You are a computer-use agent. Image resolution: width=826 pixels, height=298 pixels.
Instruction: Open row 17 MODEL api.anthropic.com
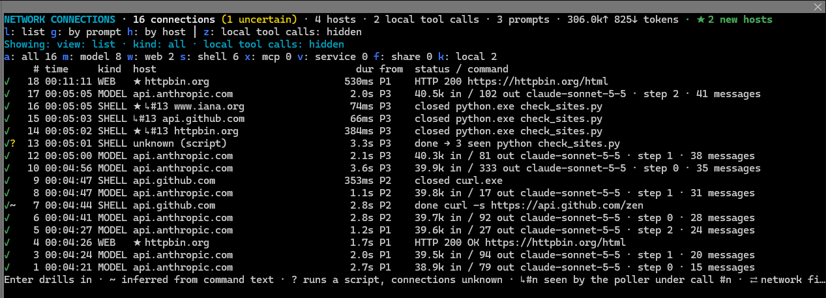pos(413,94)
